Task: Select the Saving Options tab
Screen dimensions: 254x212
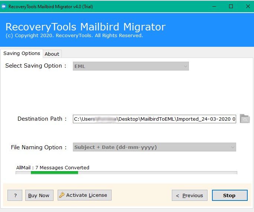Action: pyautogui.click(x=22, y=53)
